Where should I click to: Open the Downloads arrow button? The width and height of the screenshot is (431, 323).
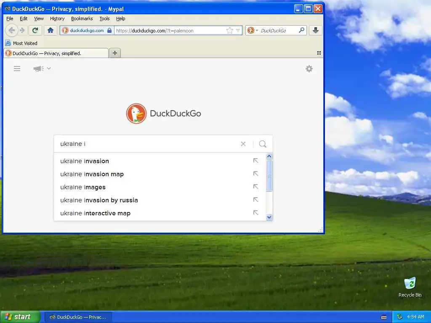[x=316, y=30]
